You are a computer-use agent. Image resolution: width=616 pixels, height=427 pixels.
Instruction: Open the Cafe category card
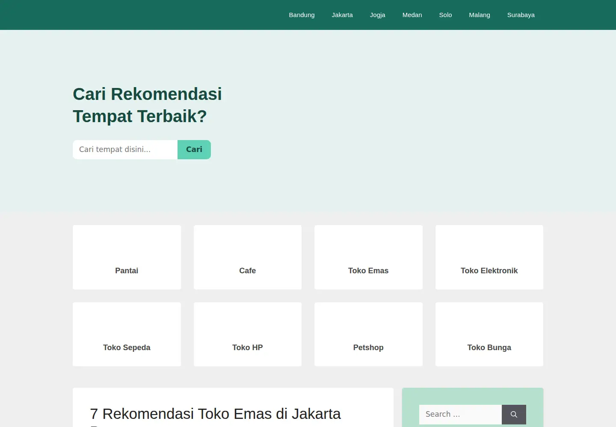pyautogui.click(x=248, y=257)
